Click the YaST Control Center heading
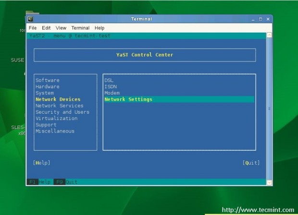This screenshot has height=215, width=298. [x=145, y=55]
